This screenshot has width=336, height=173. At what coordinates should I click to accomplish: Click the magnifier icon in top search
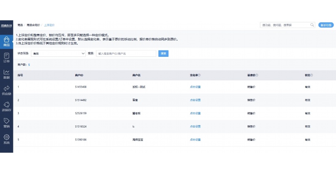312,25
